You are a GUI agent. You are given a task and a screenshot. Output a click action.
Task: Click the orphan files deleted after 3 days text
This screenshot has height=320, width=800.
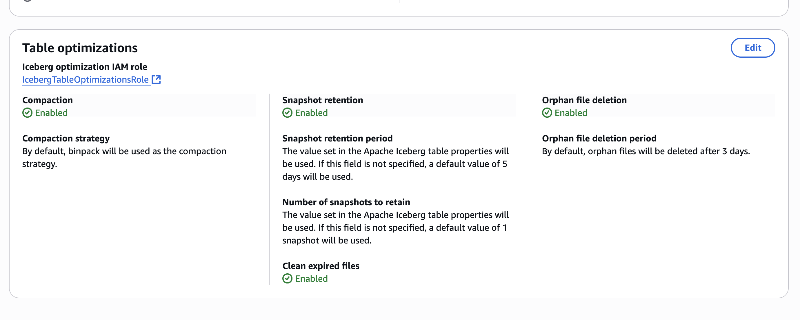point(646,151)
